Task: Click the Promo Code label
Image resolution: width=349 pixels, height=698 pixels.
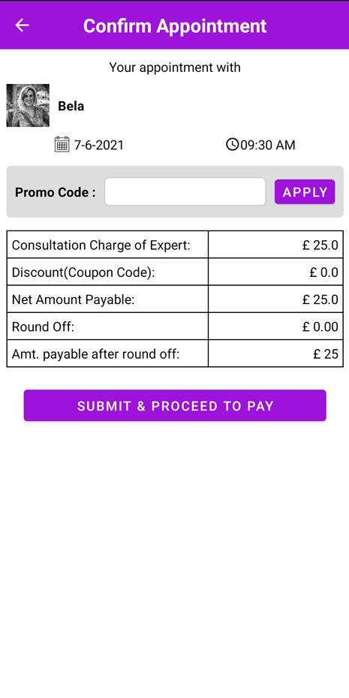Action: pos(56,192)
